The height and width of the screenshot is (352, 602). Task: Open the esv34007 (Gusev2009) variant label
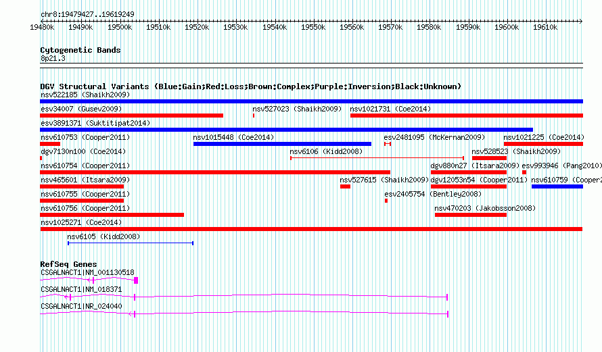81,109
